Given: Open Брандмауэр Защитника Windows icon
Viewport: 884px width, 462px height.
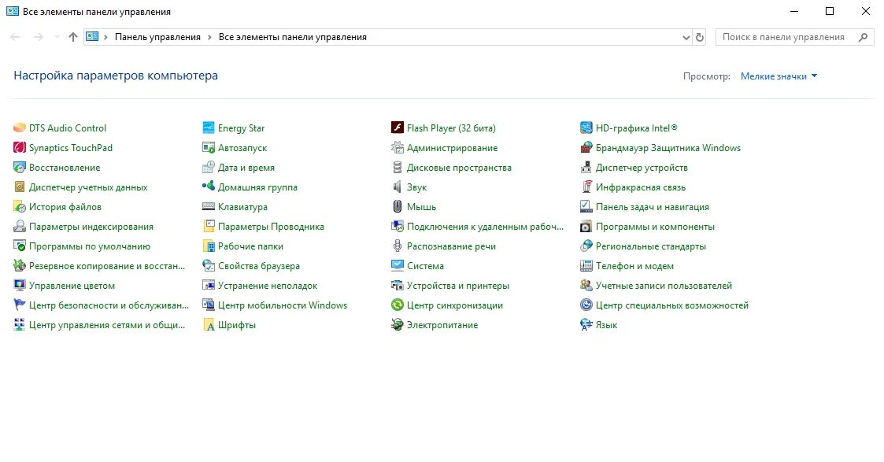Looking at the screenshot, I should (586, 148).
